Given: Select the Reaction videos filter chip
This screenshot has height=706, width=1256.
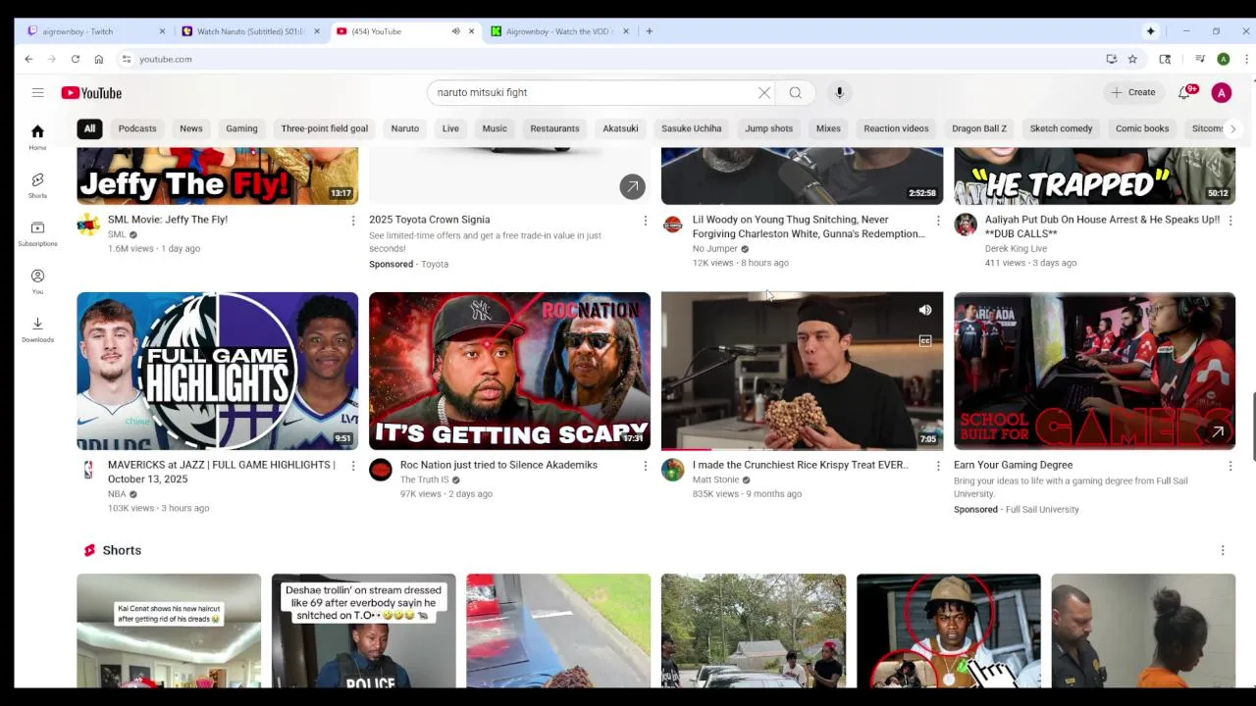Looking at the screenshot, I should pos(896,128).
